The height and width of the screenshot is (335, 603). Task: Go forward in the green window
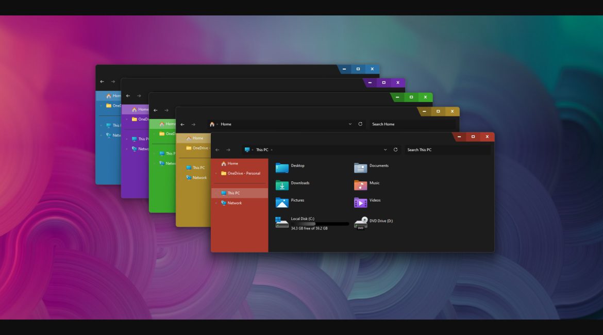coord(166,110)
